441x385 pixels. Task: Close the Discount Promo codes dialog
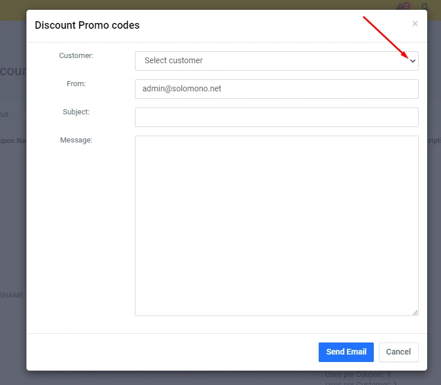[415, 24]
